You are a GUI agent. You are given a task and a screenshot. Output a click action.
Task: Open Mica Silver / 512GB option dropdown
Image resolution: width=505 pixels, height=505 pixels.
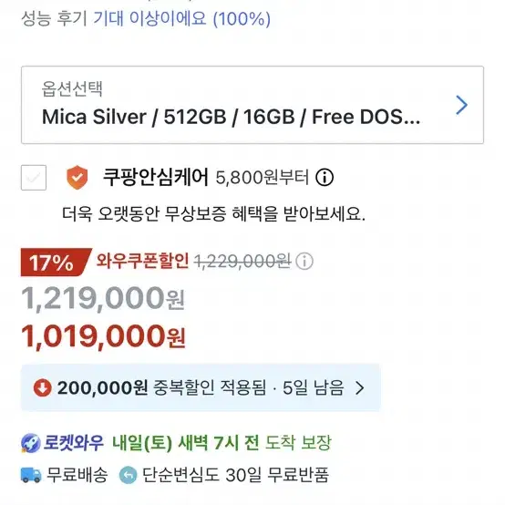pos(252,105)
